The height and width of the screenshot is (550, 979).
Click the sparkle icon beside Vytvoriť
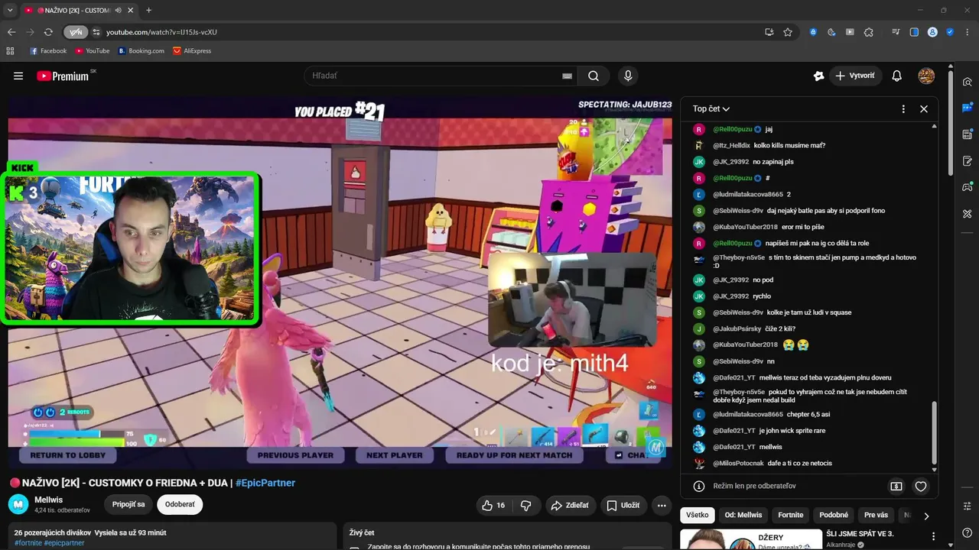point(818,76)
